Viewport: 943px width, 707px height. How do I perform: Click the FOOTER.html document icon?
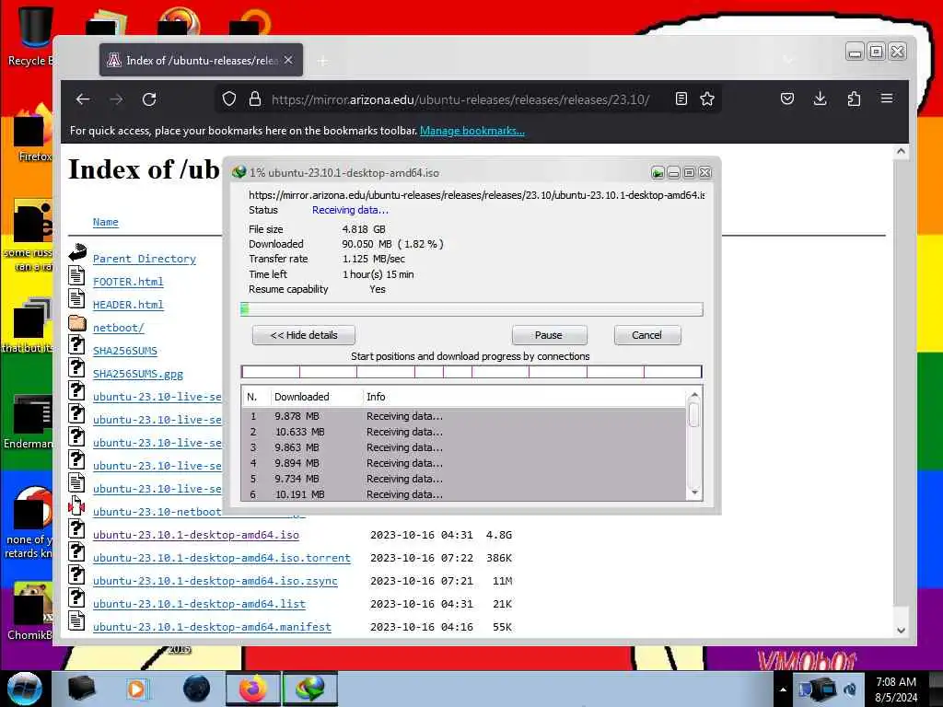(x=76, y=276)
